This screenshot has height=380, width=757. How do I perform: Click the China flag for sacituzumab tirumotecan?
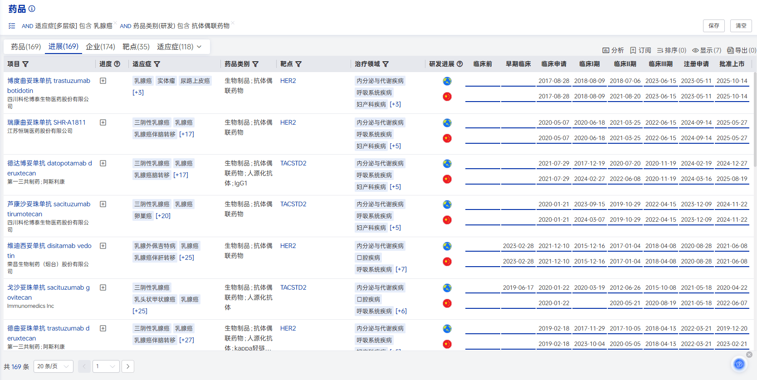(447, 220)
